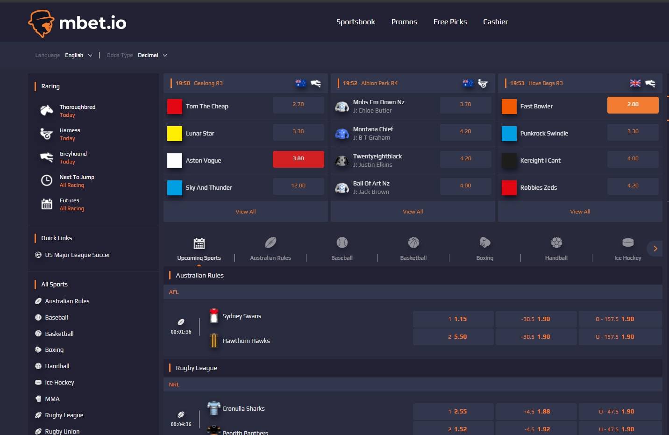
Task: Click Lunar Star yellow box swatch
Action: click(x=175, y=134)
